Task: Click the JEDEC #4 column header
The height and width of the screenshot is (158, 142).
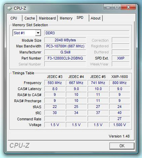Action: pyautogui.click(x=76, y=77)
